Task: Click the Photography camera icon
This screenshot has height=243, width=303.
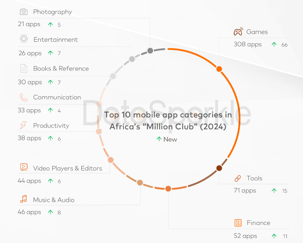Action: point(23,12)
